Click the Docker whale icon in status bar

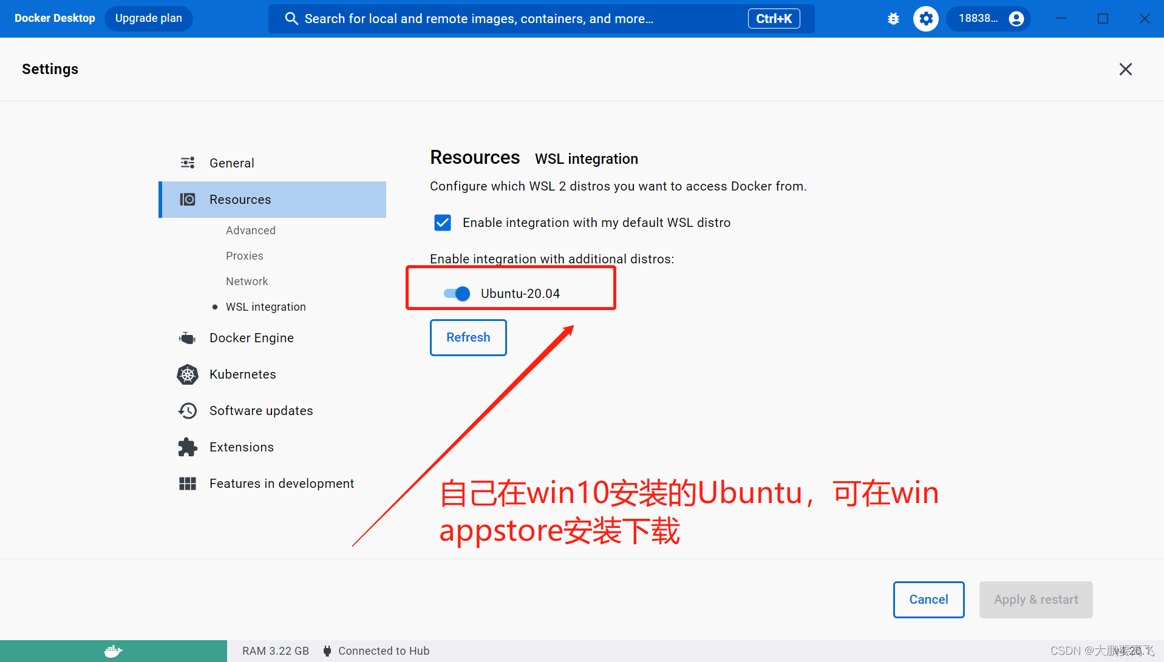point(114,651)
